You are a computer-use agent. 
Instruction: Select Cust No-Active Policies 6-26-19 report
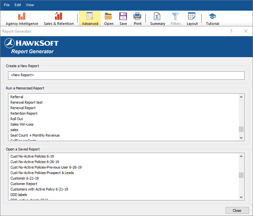[124, 162]
